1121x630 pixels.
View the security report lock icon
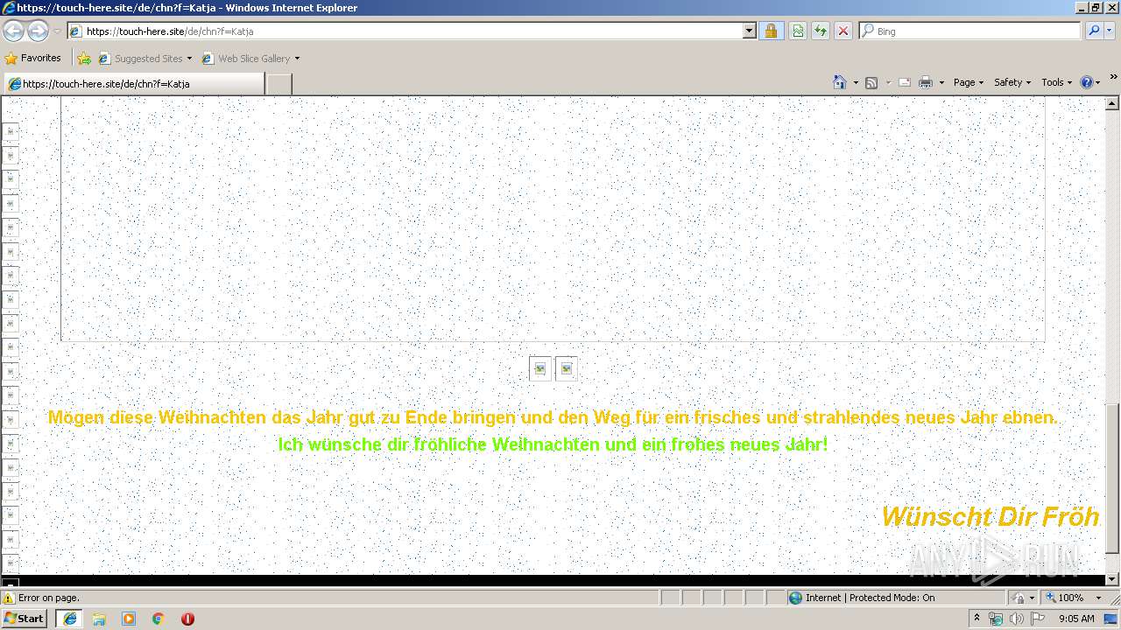[x=771, y=31]
